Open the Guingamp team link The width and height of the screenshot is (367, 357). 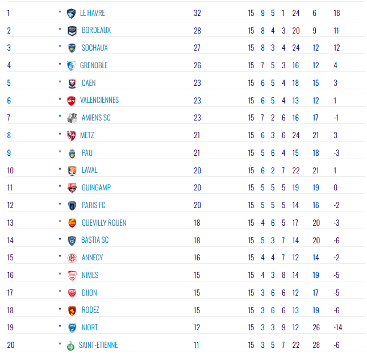point(97,188)
